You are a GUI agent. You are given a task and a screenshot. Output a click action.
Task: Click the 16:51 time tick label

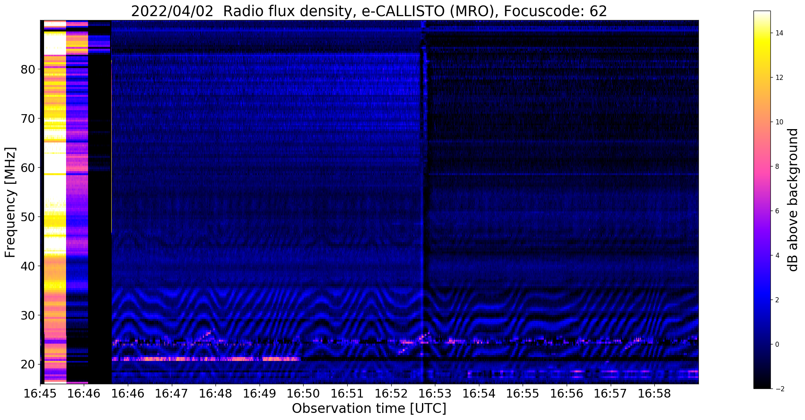pos(347,394)
